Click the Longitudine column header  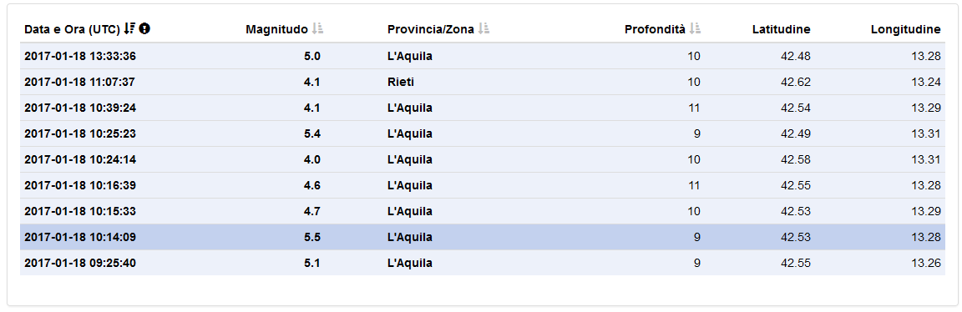pyautogui.click(x=905, y=29)
